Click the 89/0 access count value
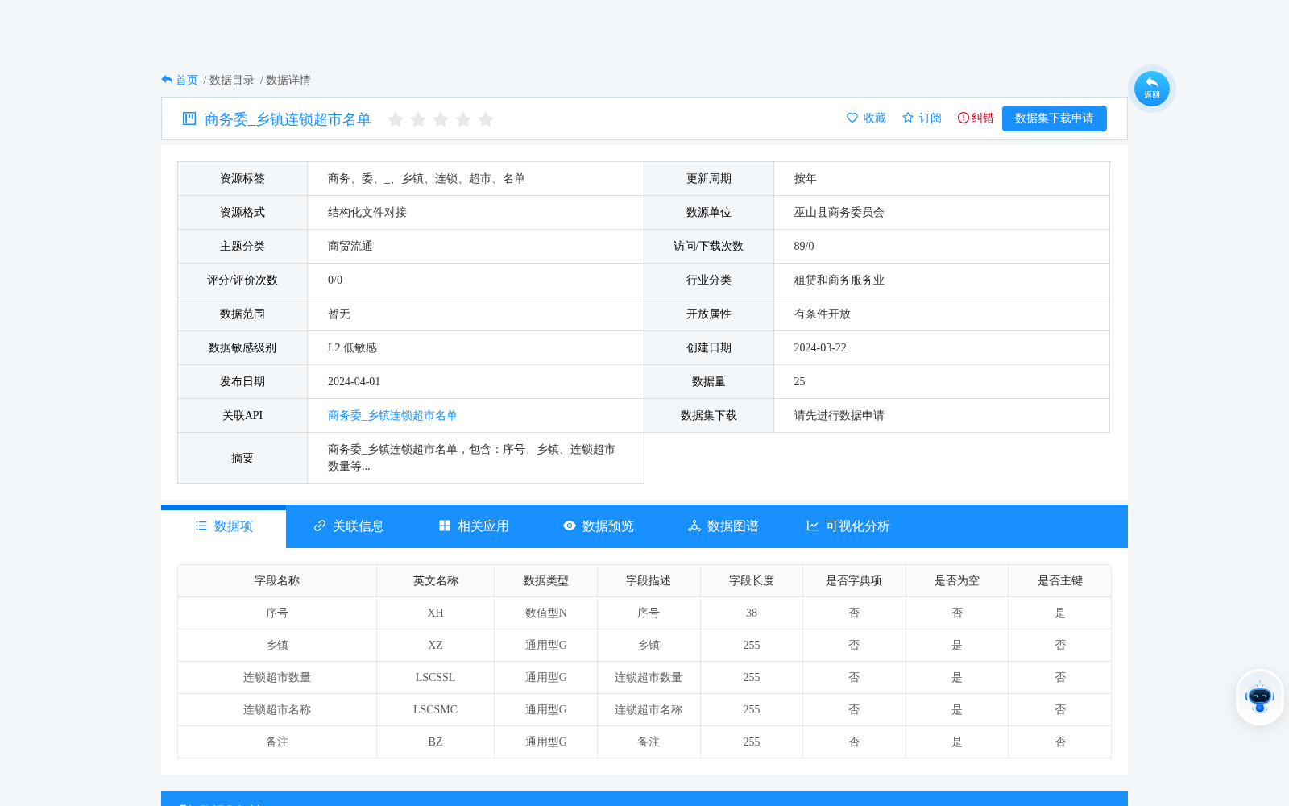The width and height of the screenshot is (1289, 806). (804, 247)
